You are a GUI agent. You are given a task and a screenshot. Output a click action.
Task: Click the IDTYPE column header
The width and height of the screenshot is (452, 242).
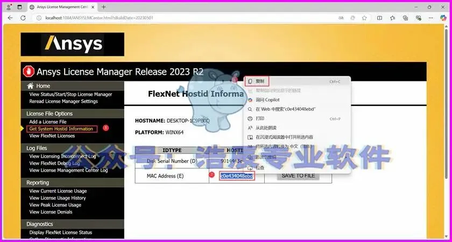172,151
